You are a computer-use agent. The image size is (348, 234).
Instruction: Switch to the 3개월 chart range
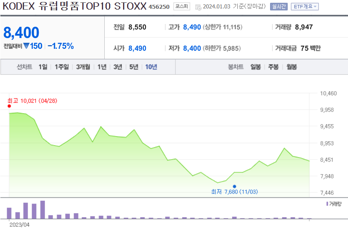[83, 67]
